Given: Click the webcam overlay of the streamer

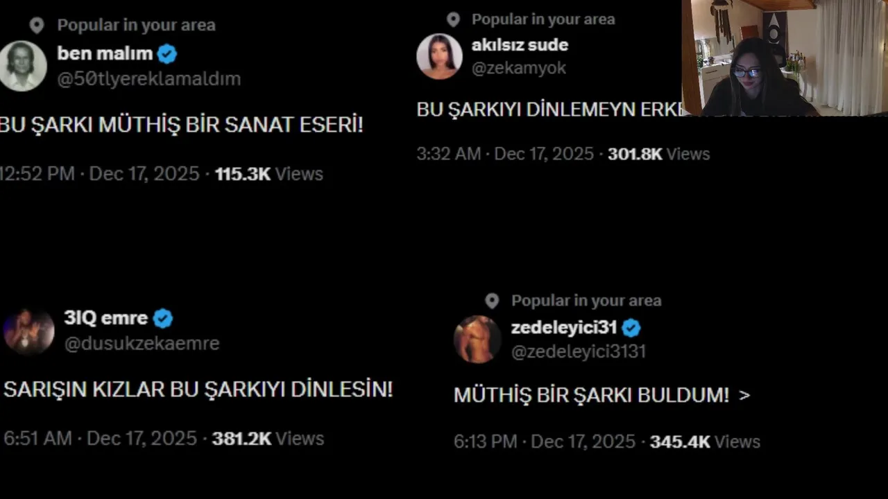Looking at the screenshot, I should point(785,58).
